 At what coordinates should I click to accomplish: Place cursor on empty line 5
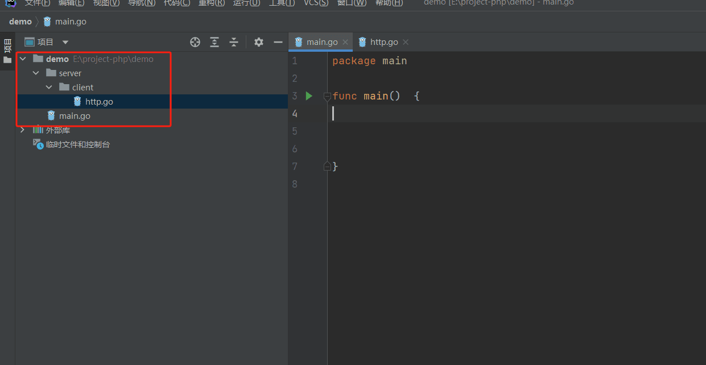click(x=517, y=131)
